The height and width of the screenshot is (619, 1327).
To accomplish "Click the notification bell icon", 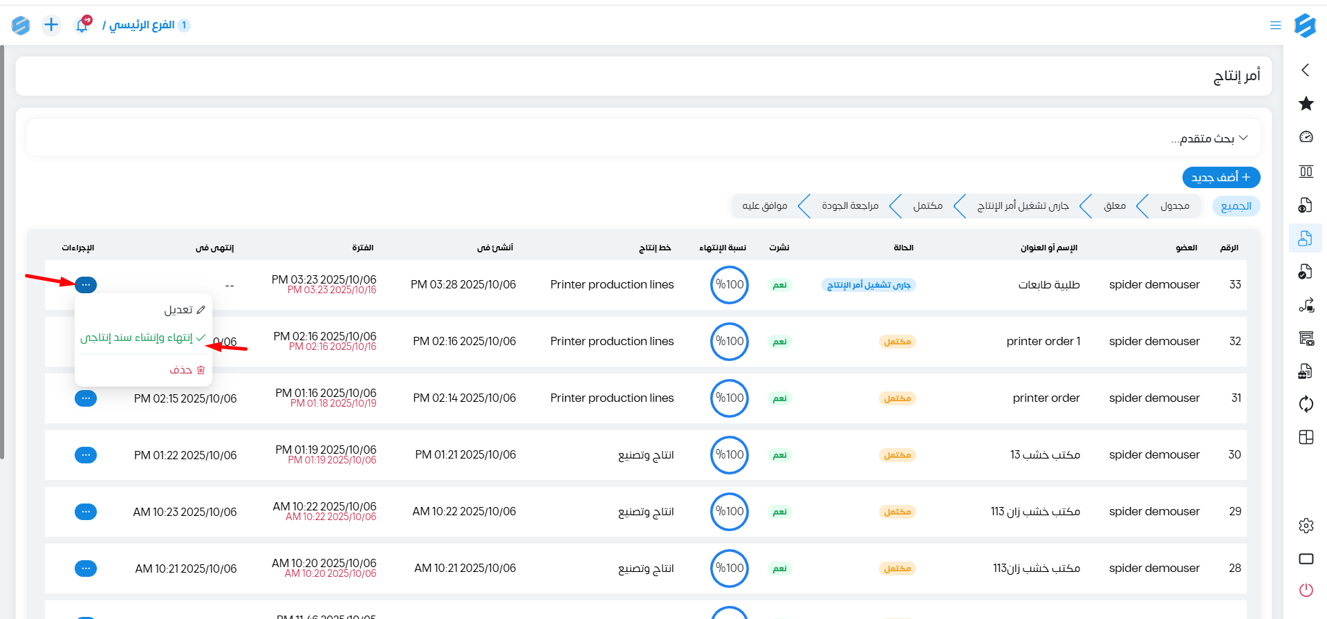I will pyautogui.click(x=82, y=26).
